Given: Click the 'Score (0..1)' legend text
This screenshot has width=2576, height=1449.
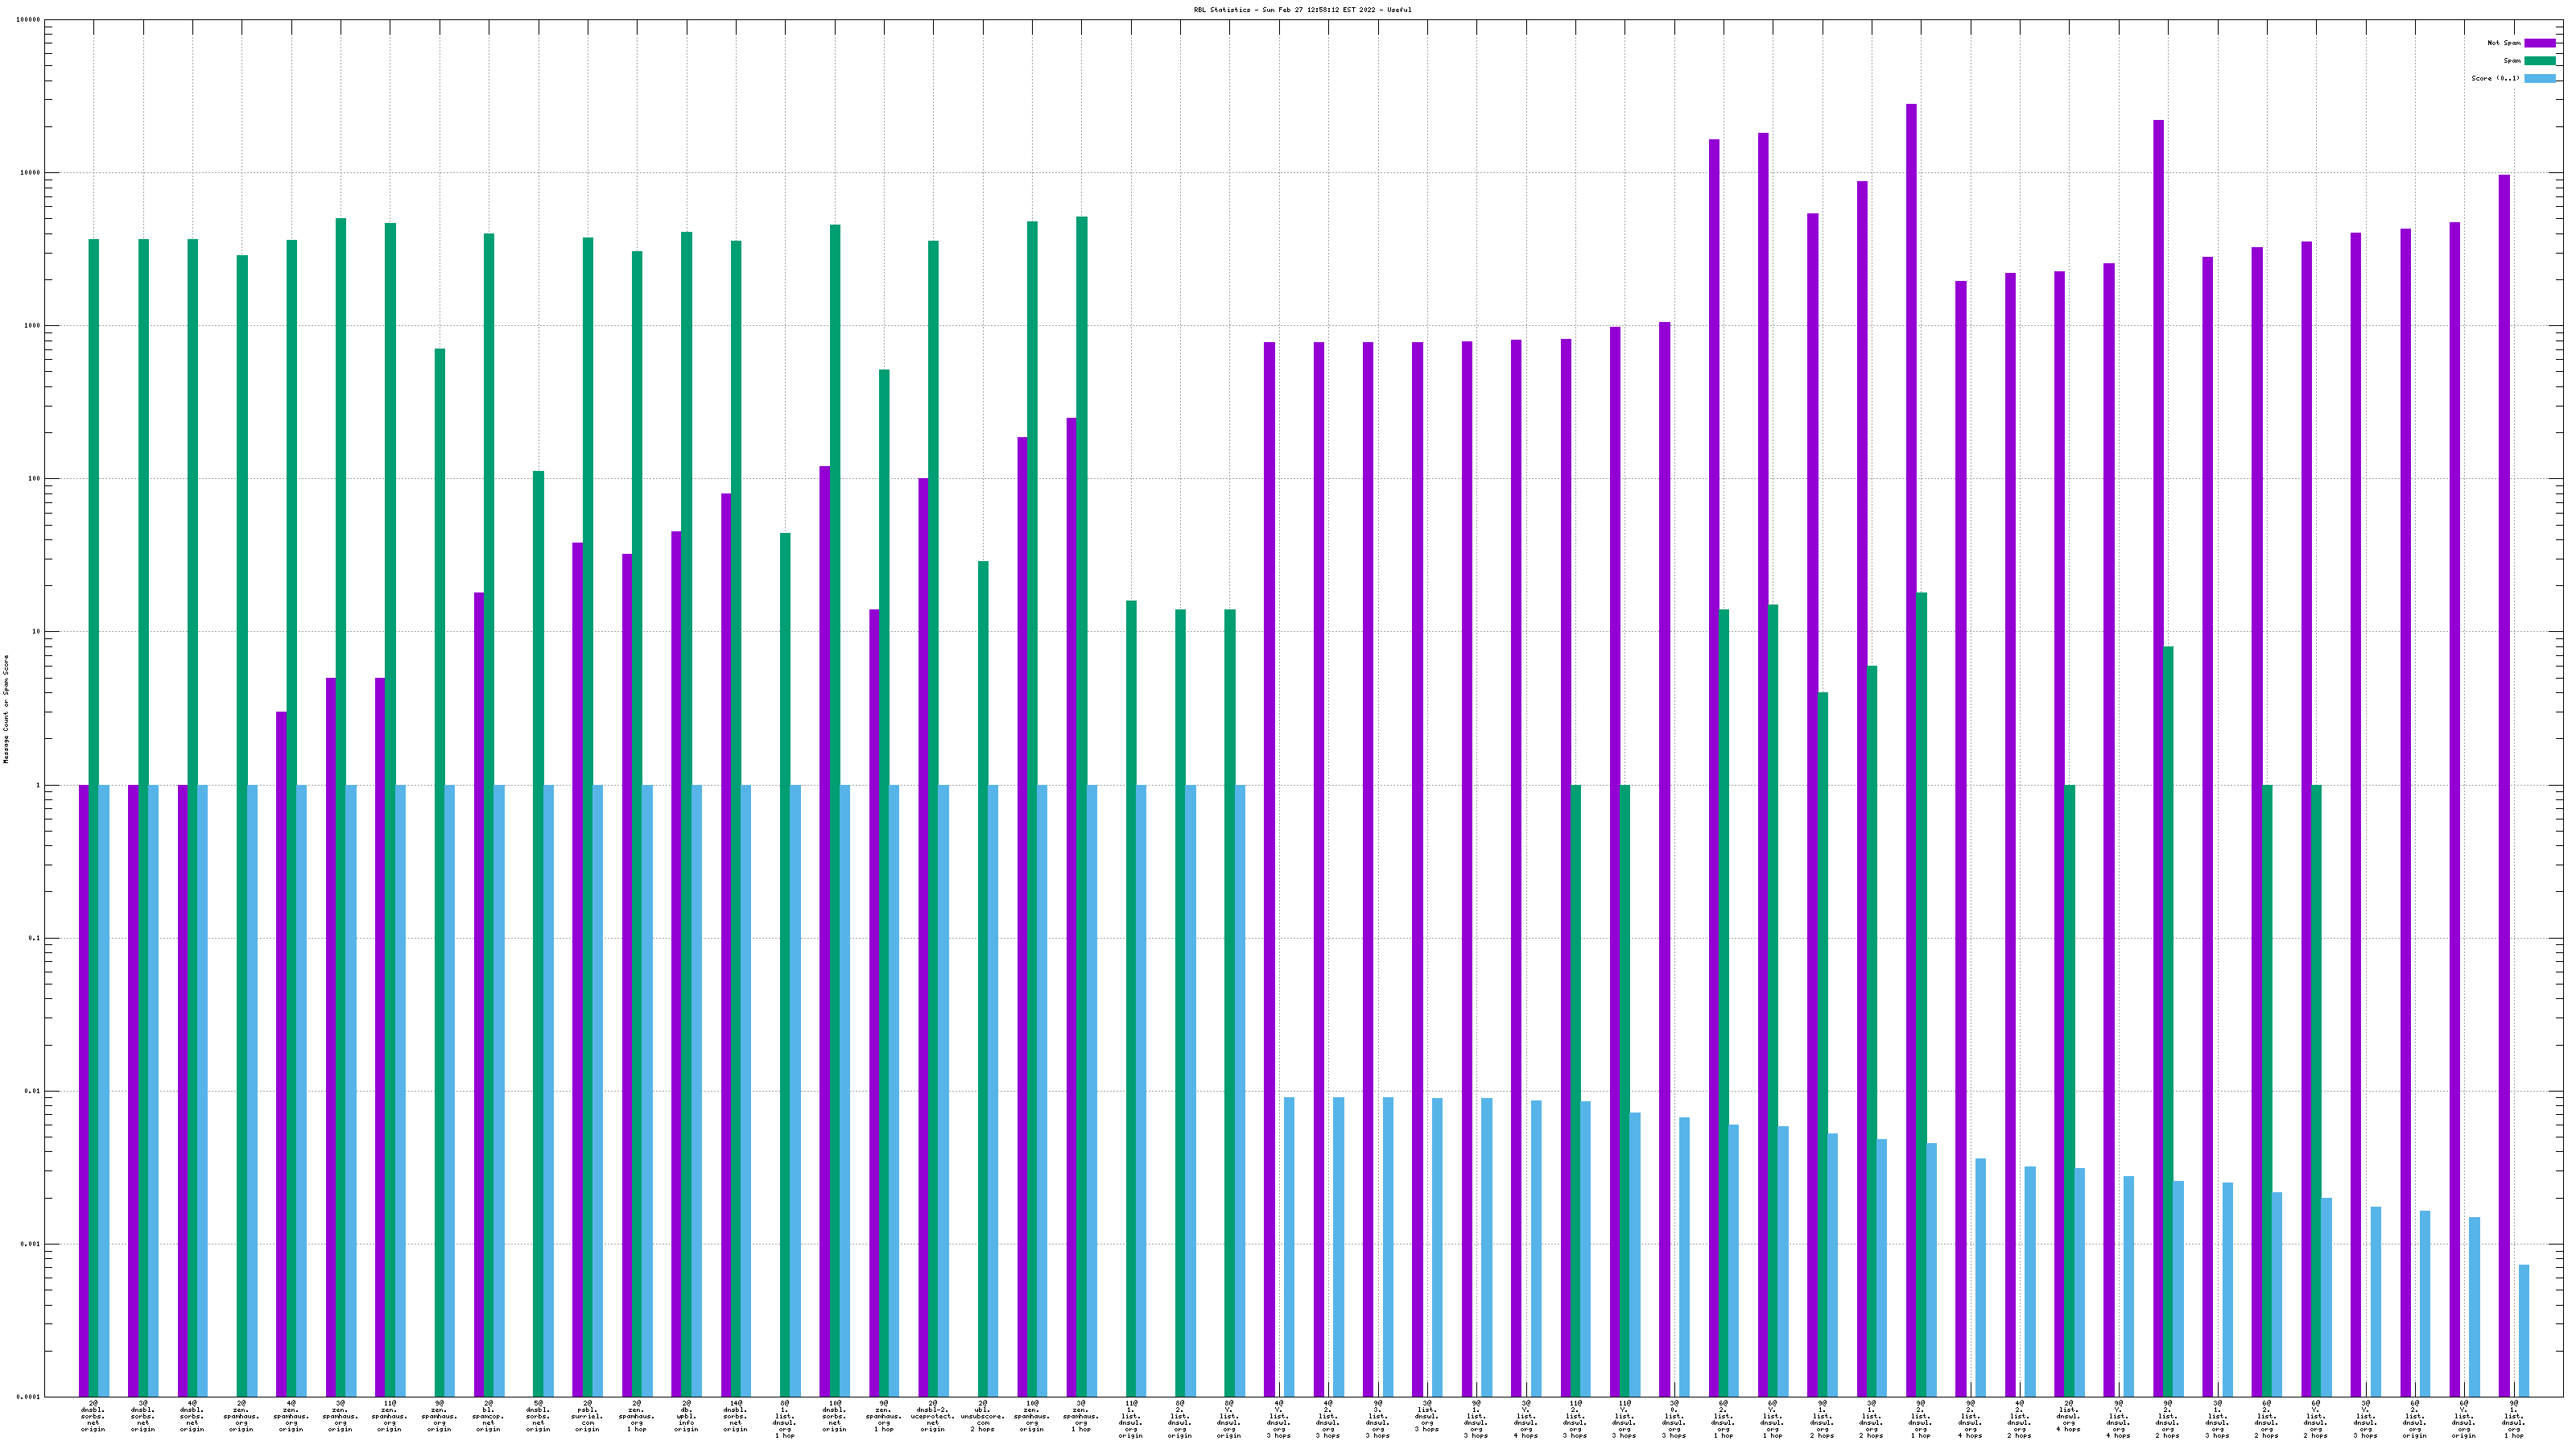Looking at the screenshot, I should 2495,78.
